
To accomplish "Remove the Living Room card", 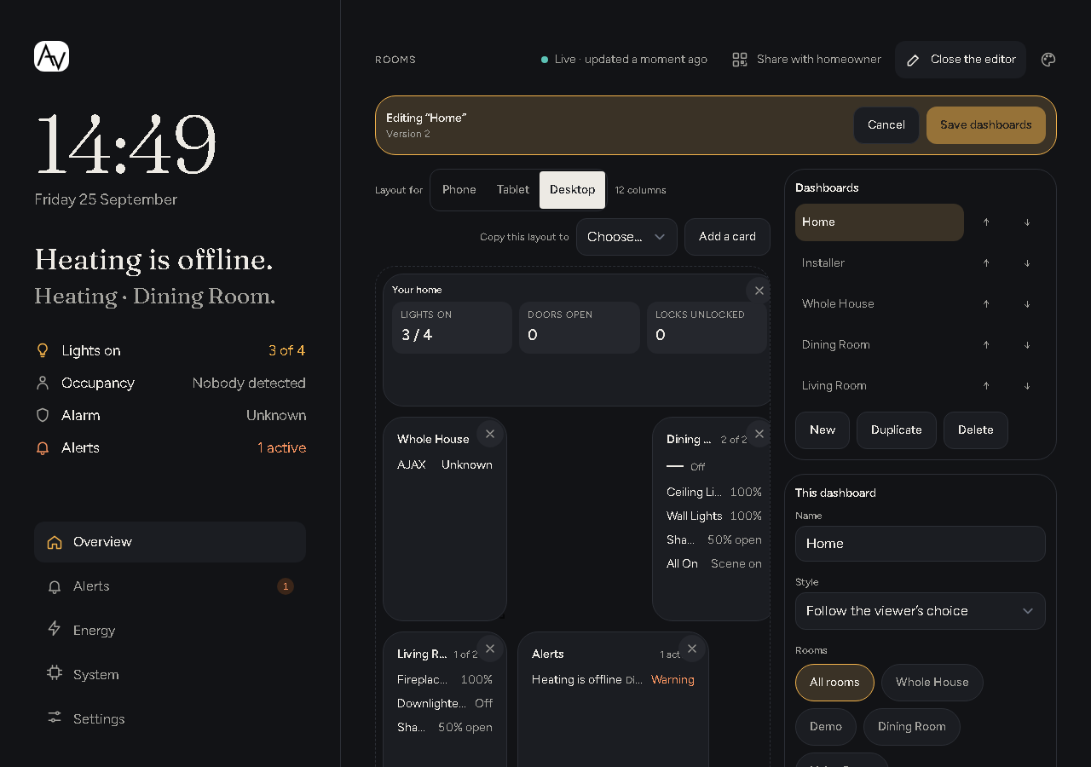I will click(490, 649).
